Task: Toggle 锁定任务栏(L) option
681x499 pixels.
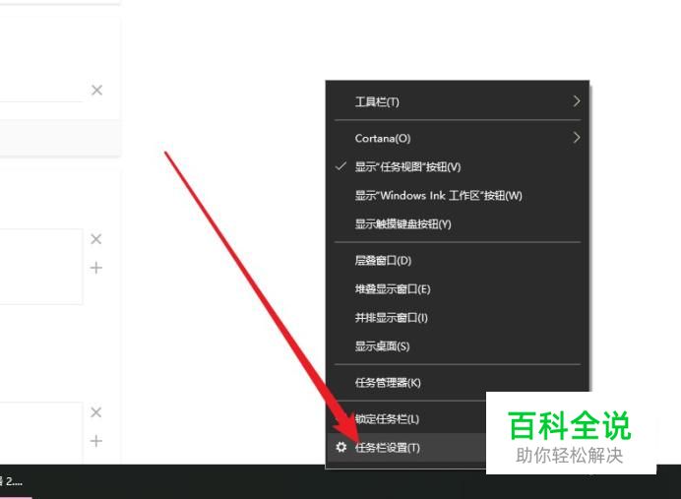Action: [x=406, y=418]
